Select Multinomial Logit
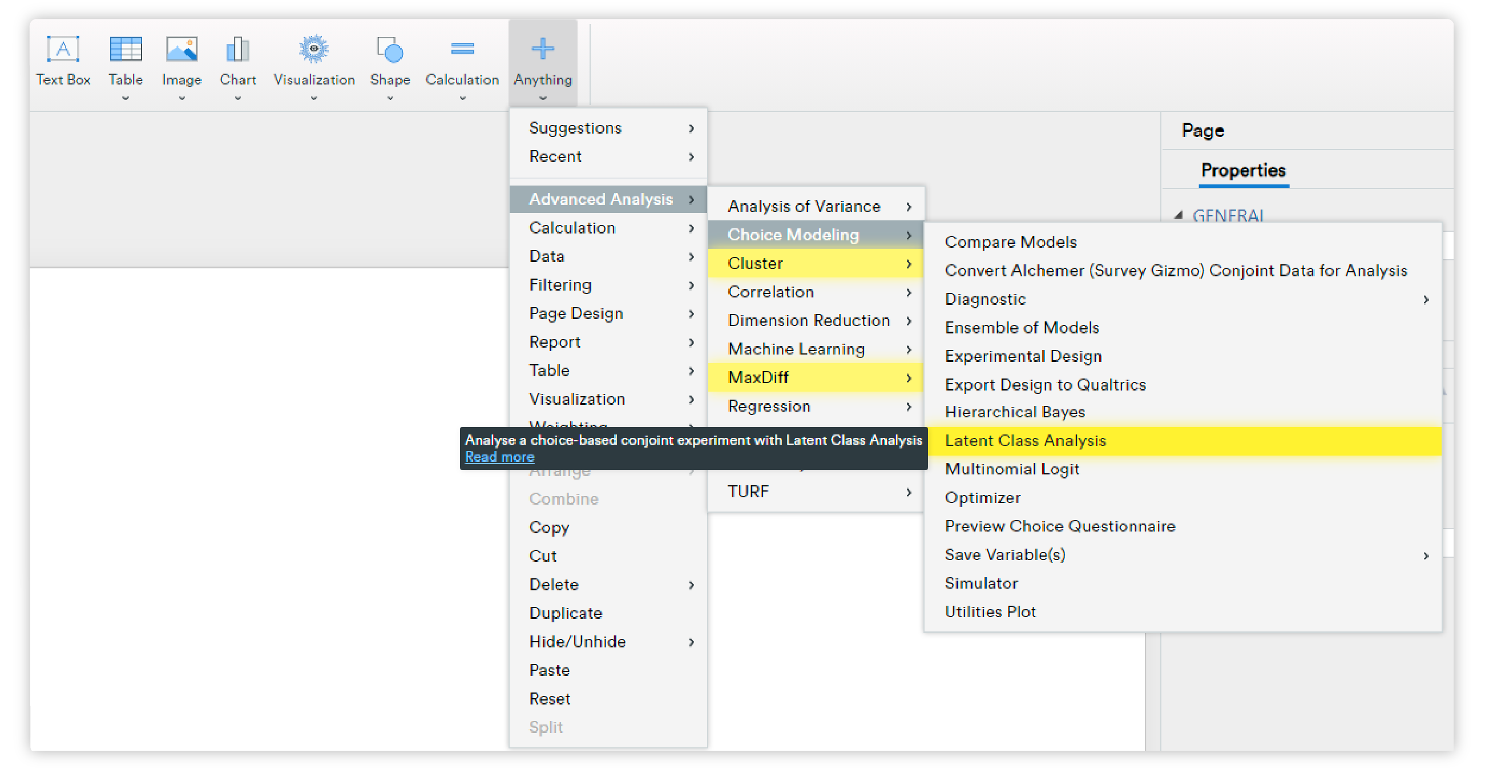 [x=1183, y=469]
